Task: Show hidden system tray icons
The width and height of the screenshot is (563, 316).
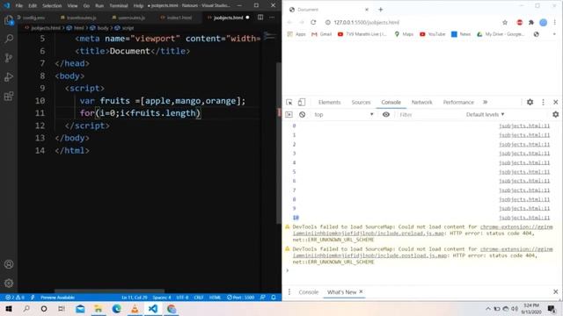Action: point(488,308)
